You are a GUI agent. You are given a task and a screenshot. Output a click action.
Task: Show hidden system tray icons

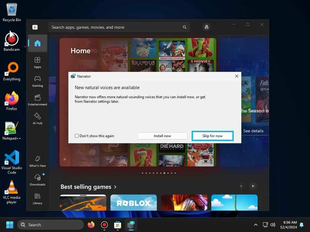[x=256, y=225]
